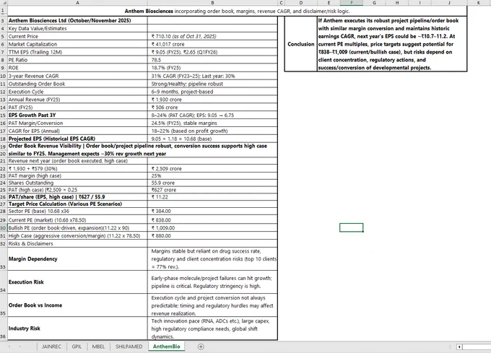The image size is (491, 353).
Task: Click the 'Outstanding Order Book' cell
Action: click(x=77, y=84)
